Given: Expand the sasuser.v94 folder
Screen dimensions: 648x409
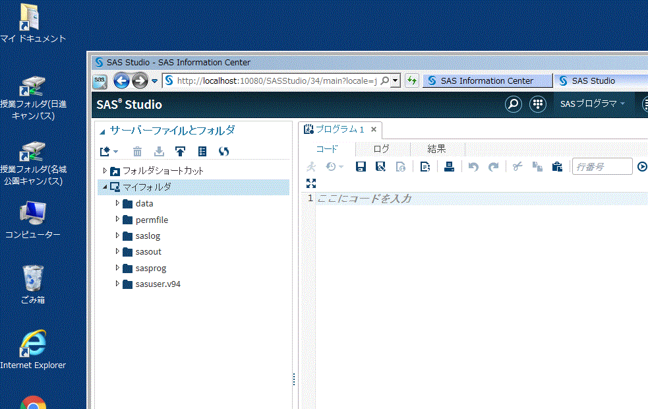Looking at the screenshot, I should [x=117, y=284].
